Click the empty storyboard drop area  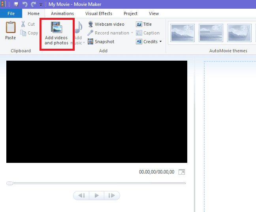tap(230, 137)
